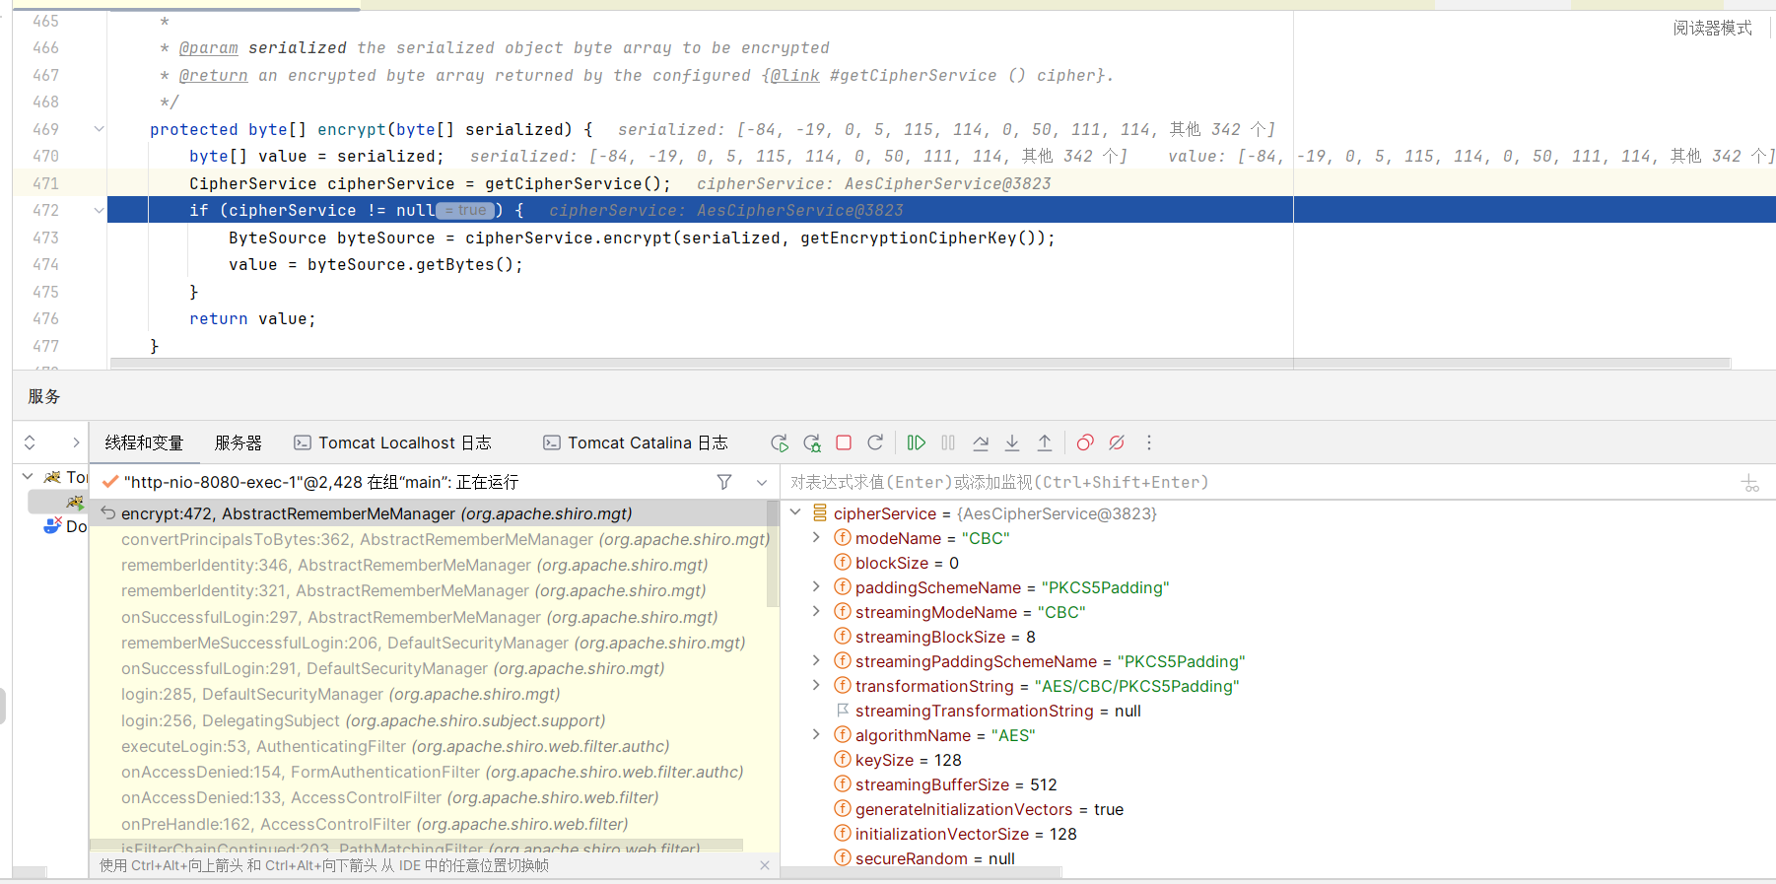
Task: Switch to the 服务器 tab
Action: coord(239,443)
